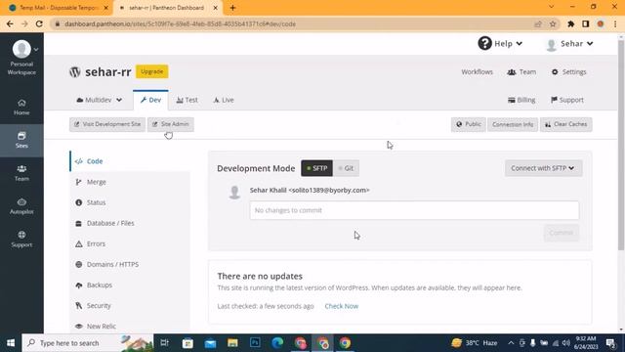Switch development mode to SFTP
This screenshot has height=352, width=625.
tap(316, 168)
